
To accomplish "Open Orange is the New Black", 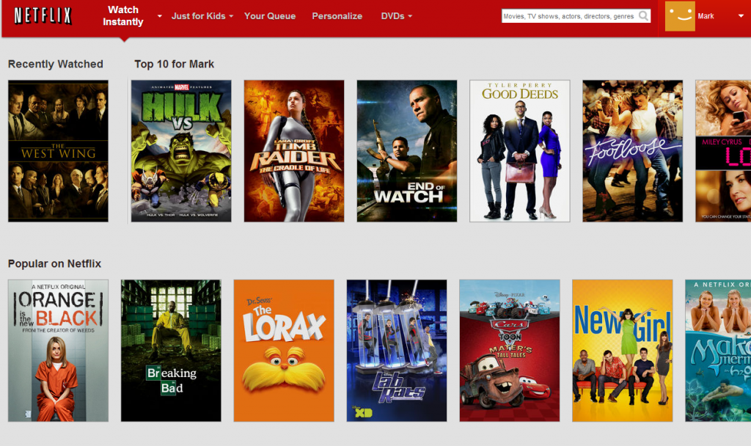I will point(58,351).
